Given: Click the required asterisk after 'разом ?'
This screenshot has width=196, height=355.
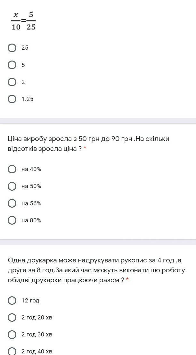Looking at the screenshot, I should [127, 279].
